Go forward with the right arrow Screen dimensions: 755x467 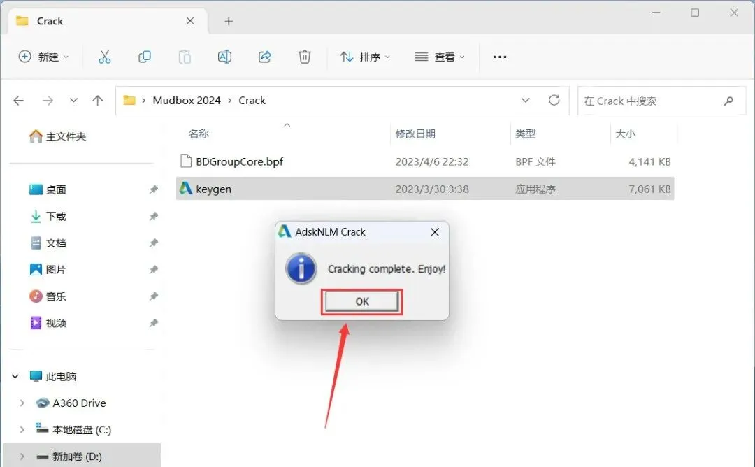pyautogui.click(x=48, y=101)
